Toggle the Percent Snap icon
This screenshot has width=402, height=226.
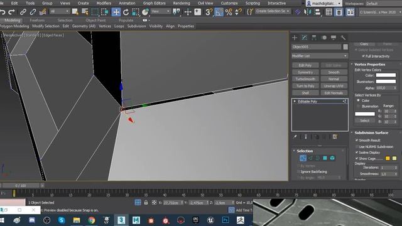(x=229, y=12)
